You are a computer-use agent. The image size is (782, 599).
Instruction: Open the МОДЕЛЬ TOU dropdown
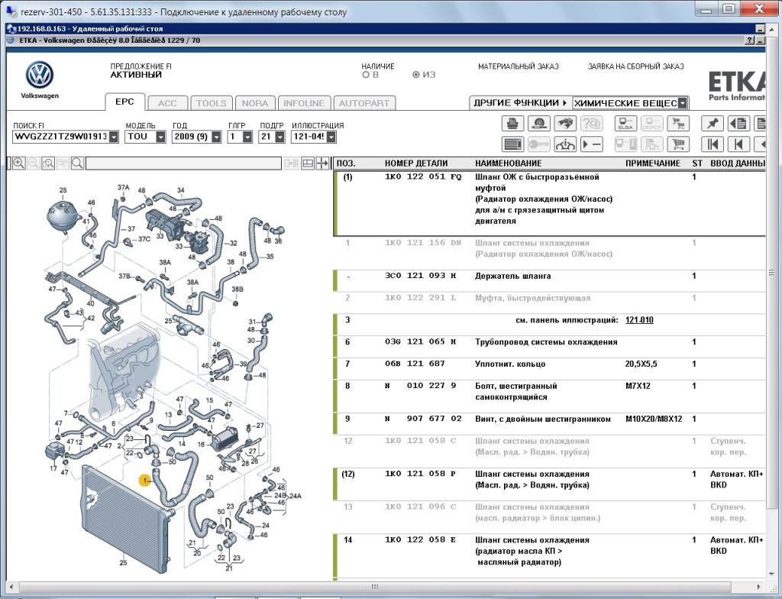click(160, 137)
